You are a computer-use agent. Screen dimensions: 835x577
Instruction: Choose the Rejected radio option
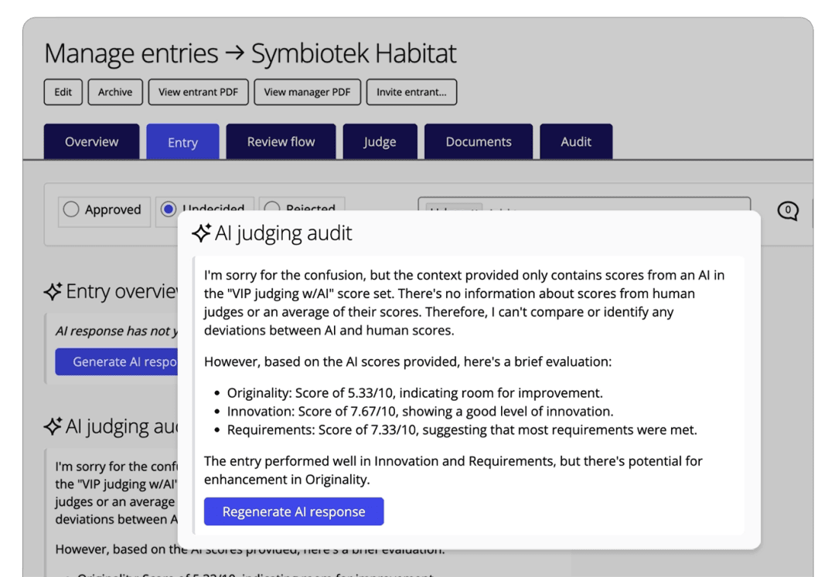271,207
